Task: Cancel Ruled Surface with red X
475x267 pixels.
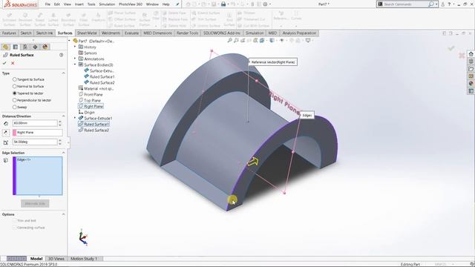Action: pyautogui.click(x=13, y=63)
